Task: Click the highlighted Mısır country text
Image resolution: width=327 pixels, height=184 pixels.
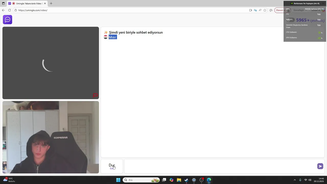Action: (113, 37)
